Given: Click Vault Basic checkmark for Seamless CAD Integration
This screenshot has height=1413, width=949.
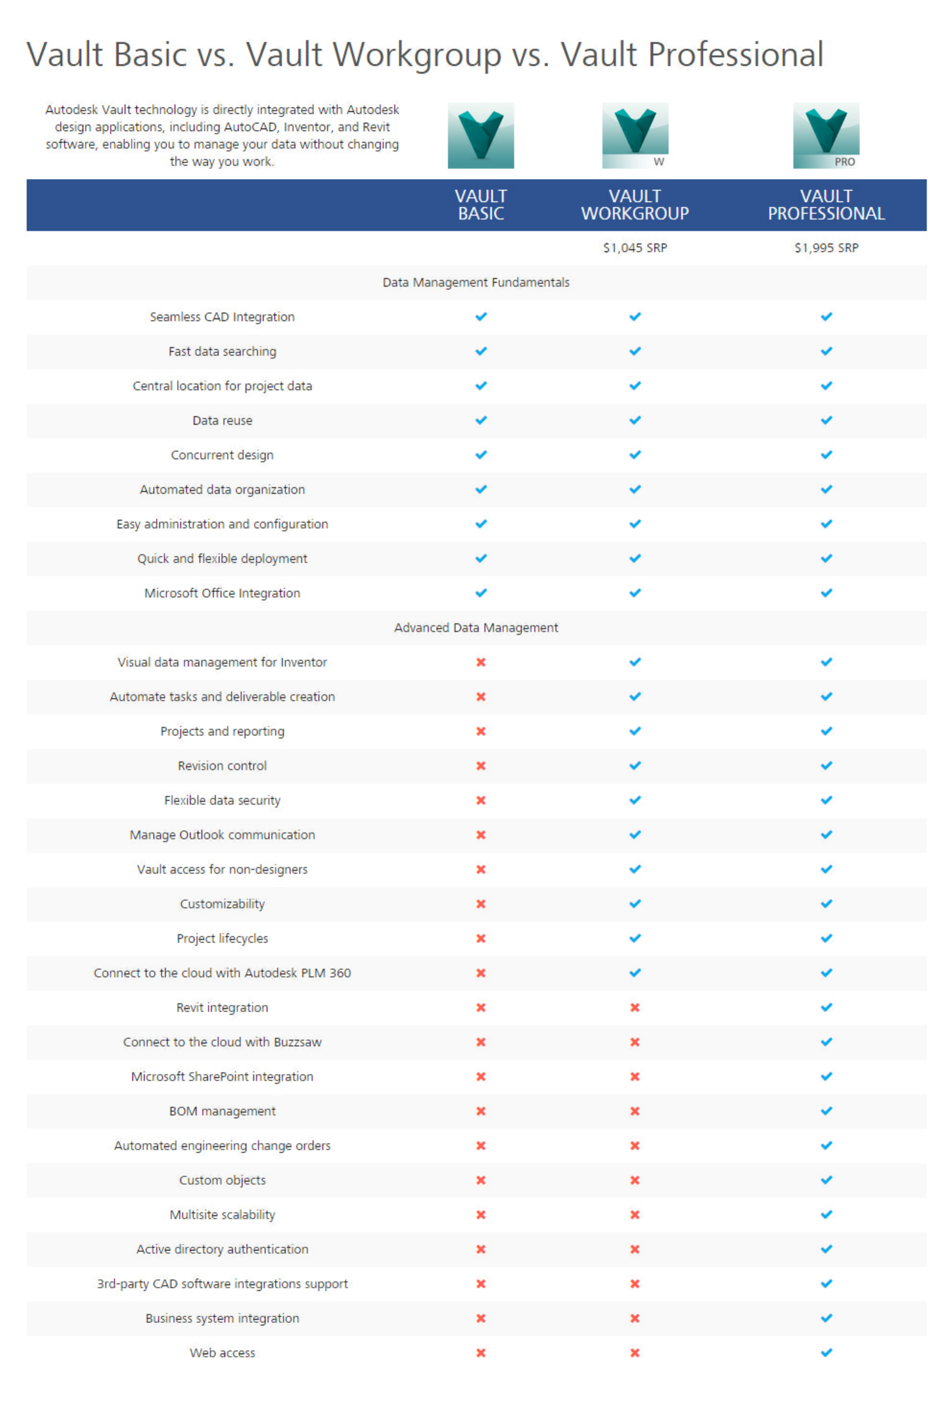Looking at the screenshot, I should click(x=481, y=316).
